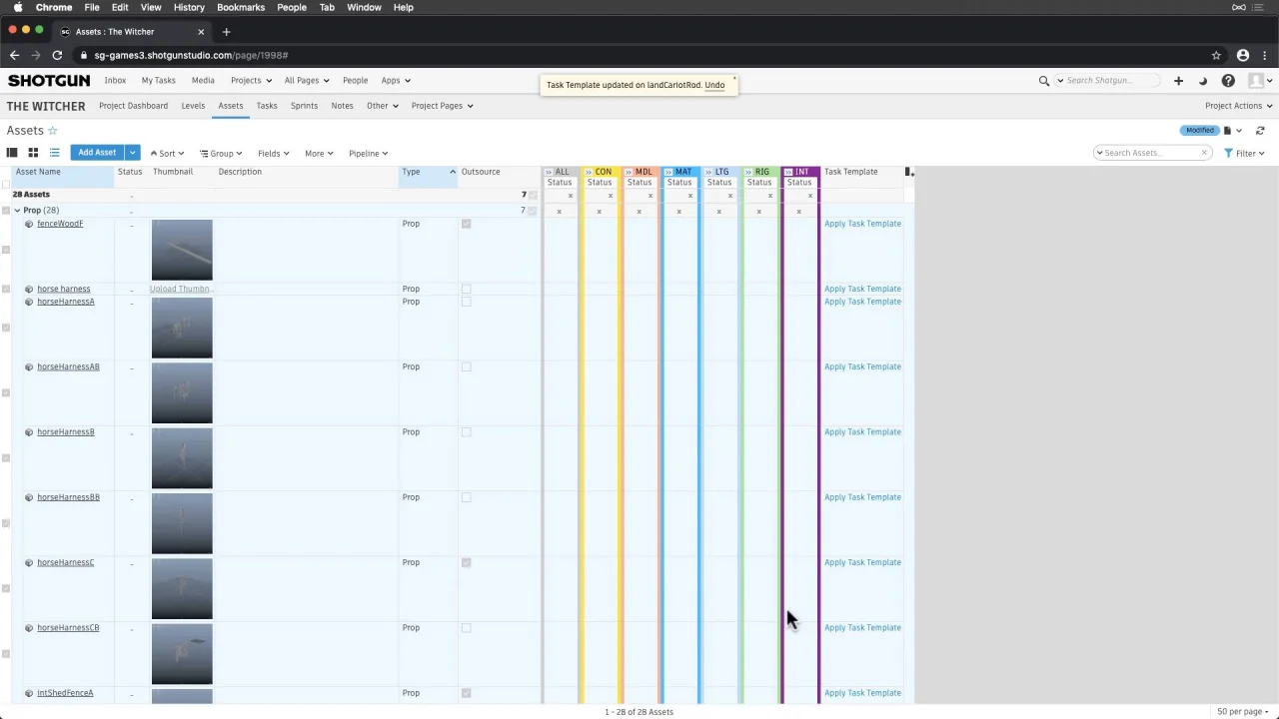The height and width of the screenshot is (719, 1279).
Task: Click the asset icon beside horseHarnessAB
Action: pos(29,366)
